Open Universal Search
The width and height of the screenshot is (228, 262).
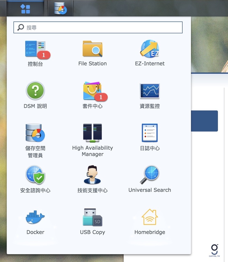150,175
